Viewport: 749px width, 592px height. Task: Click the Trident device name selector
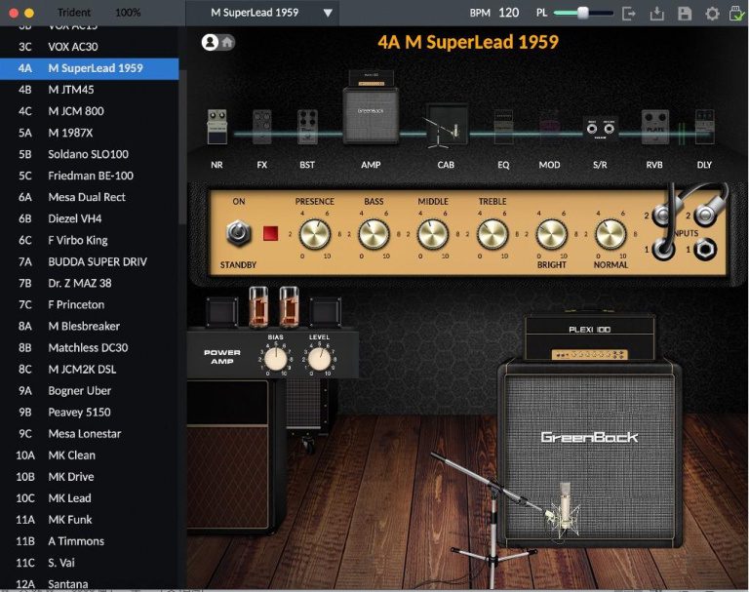click(74, 13)
